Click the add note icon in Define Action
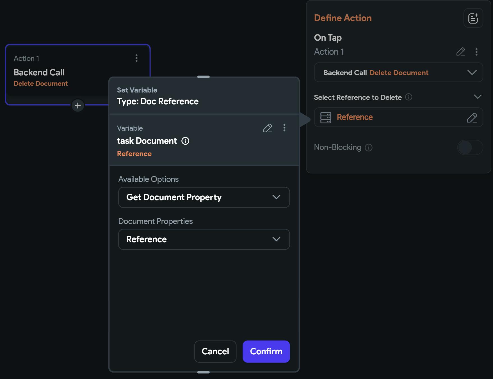The image size is (493, 379). (x=473, y=18)
